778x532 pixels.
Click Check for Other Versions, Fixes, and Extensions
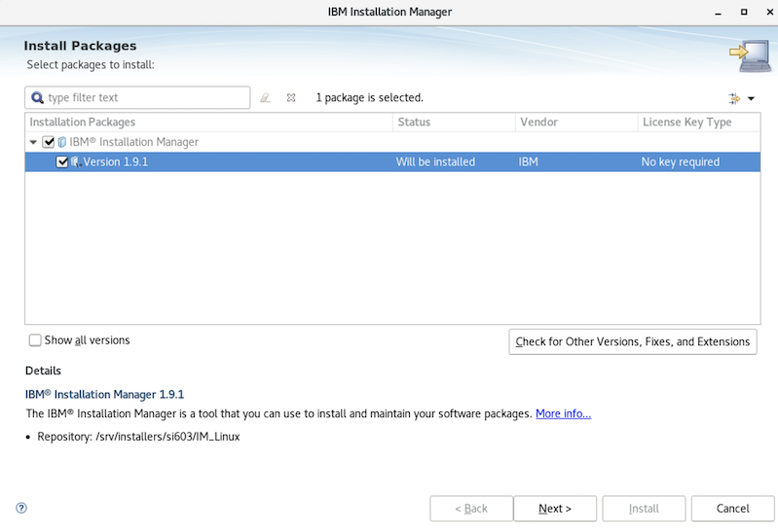click(x=633, y=341)
